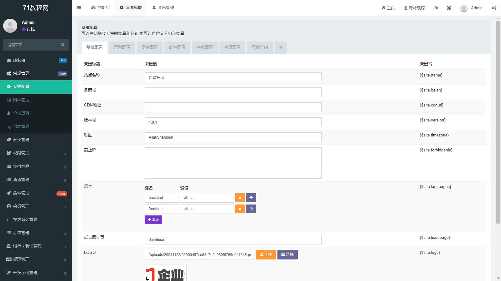Click the drag handle for frontend row
The height and width of the screenshot is (281, 501).
tap(251, 209)
